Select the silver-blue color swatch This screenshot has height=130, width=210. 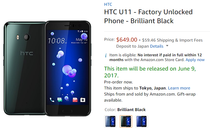110,121
